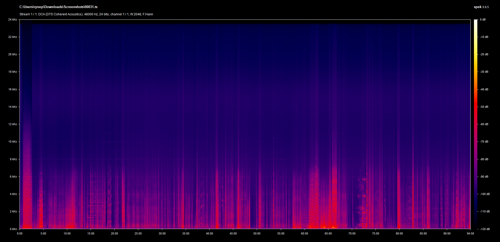Select the 50:00 time axis marker
The image size is (500, 242).
257,233
